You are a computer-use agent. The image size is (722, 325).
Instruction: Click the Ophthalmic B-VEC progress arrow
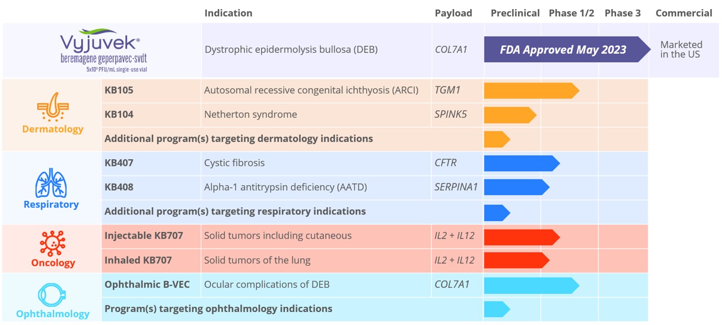(x=530, y=286)
